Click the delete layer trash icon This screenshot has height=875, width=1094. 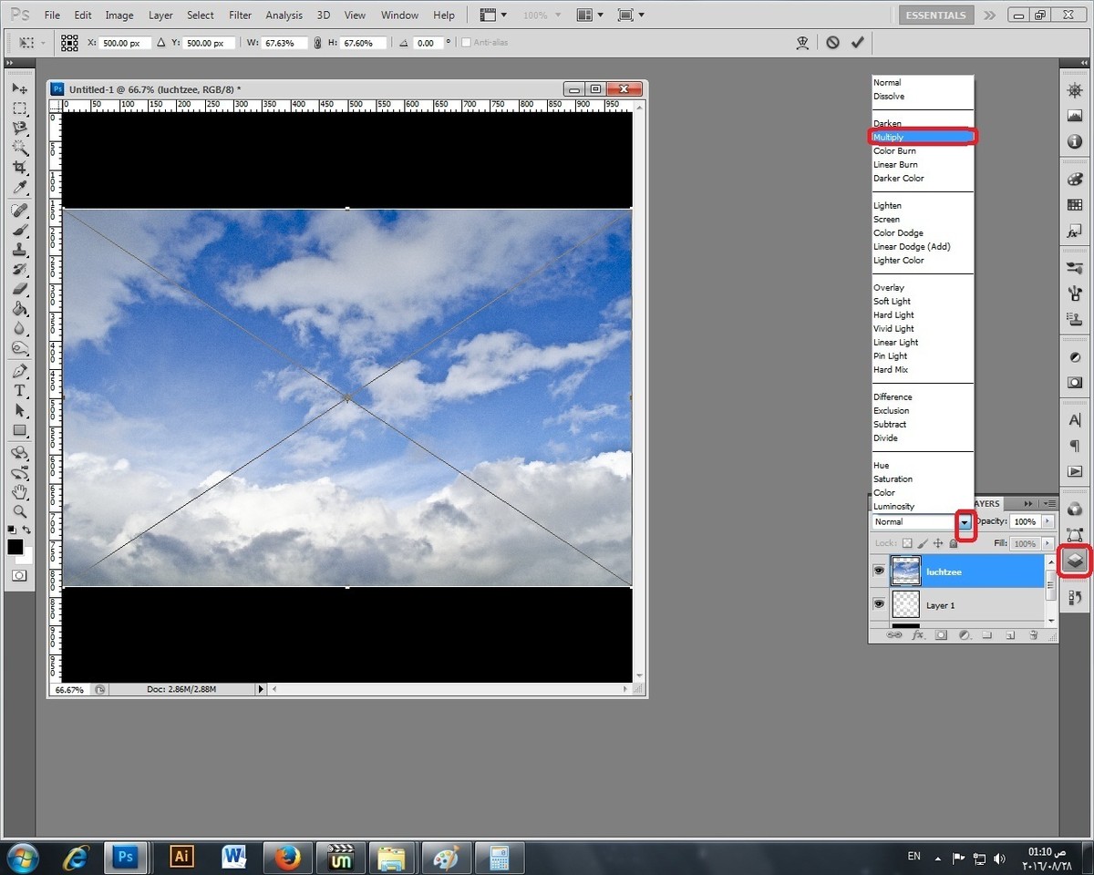[1033, 634]
